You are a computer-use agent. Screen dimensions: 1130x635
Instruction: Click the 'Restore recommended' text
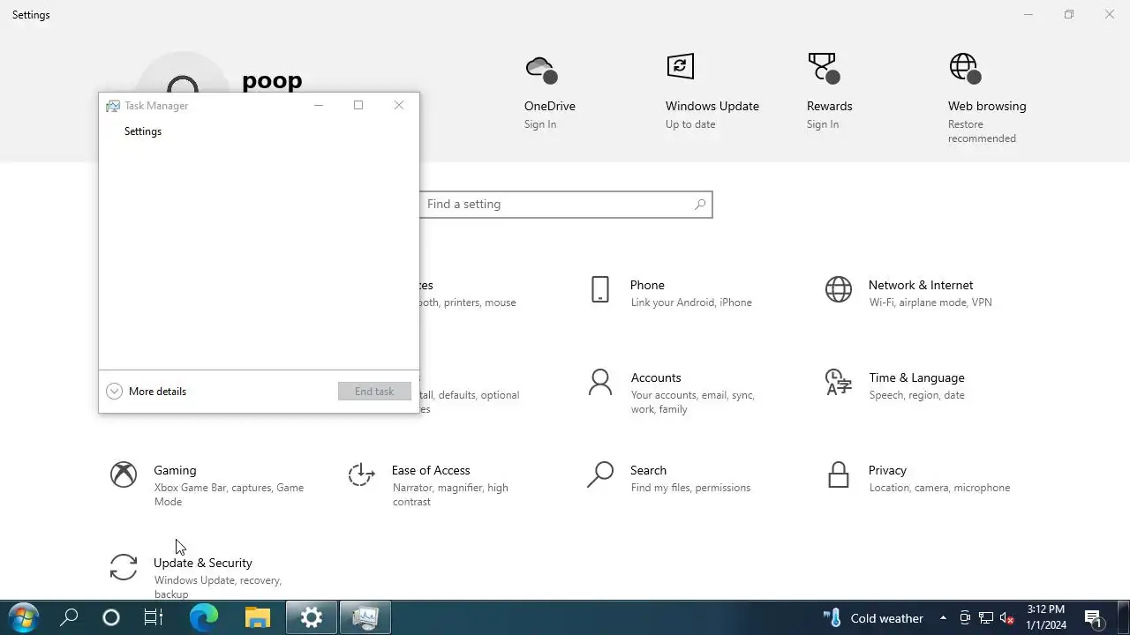(982, 131)
